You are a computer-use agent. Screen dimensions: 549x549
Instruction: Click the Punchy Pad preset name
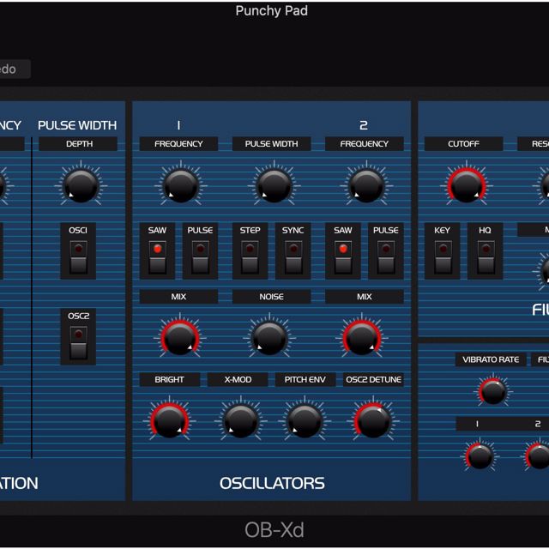click(272, 11)
